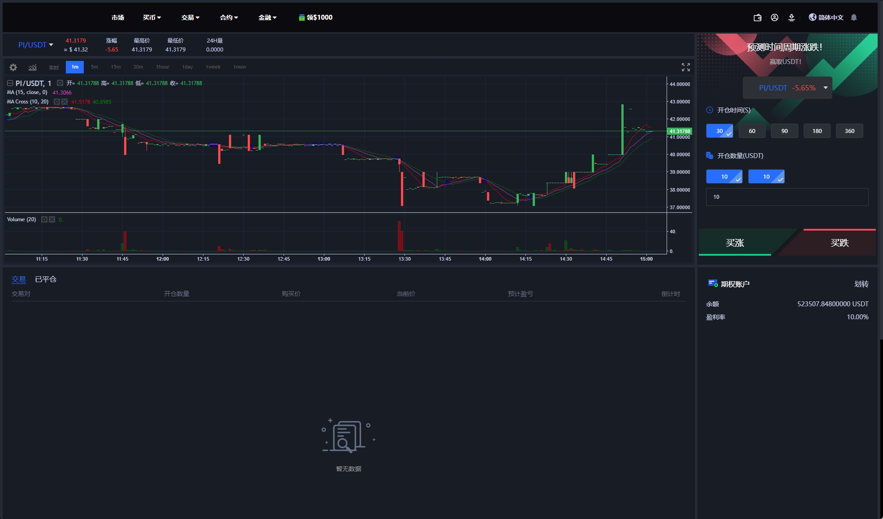The height and width of the screenshot is (519, 883).
Task: Switch to the 已平仓 tab
Action: [x=46, y=279]
